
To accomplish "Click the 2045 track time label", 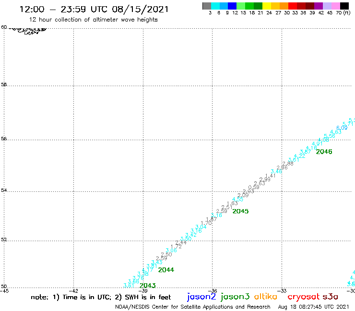I will [240, 211].
